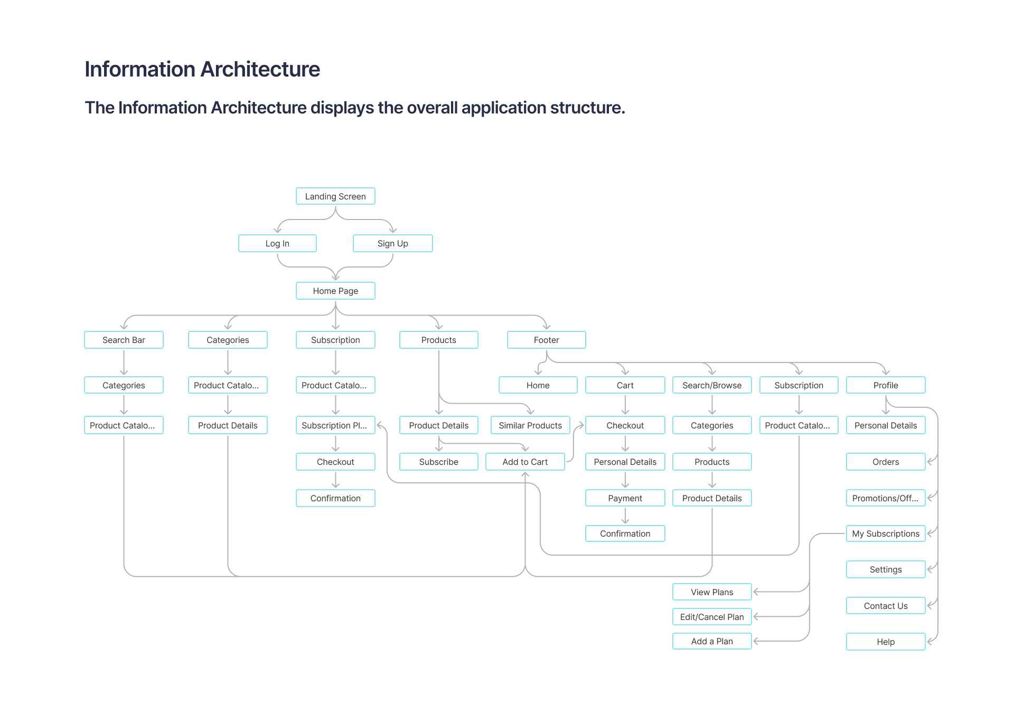Select the My Subscriptions box

pos(886,533)
